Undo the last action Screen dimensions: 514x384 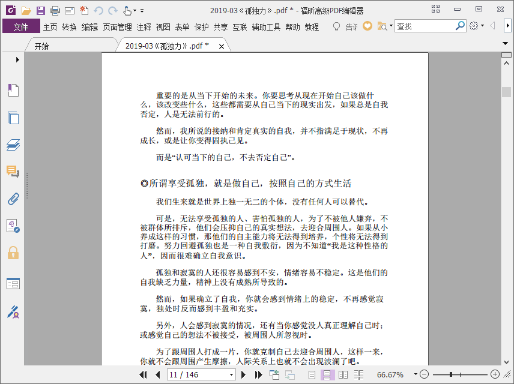coord(98,11)
